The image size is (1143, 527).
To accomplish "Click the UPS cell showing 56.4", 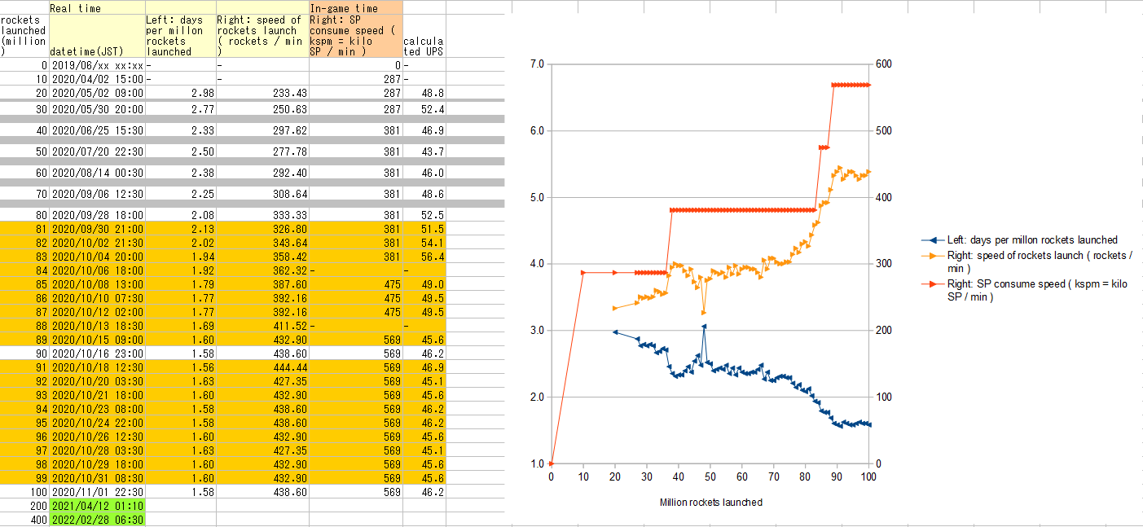I will [x=424, y=257].
